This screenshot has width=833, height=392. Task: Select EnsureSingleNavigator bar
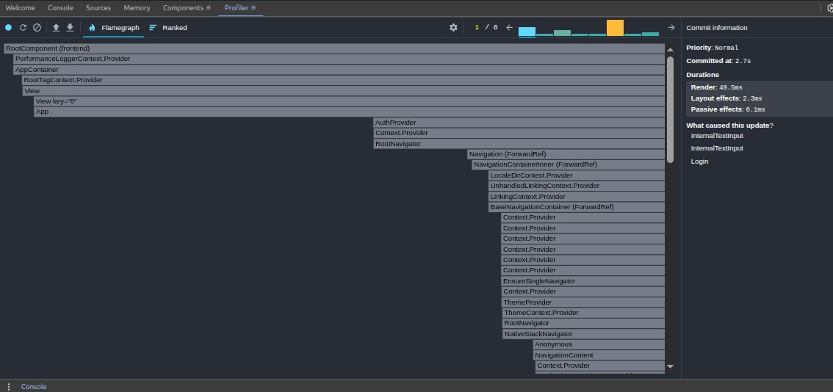coord(583,281)
